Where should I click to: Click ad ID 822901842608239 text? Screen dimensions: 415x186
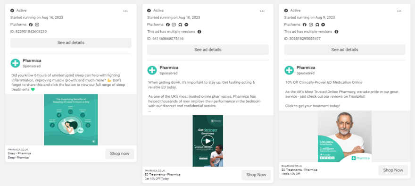point(29,32)
